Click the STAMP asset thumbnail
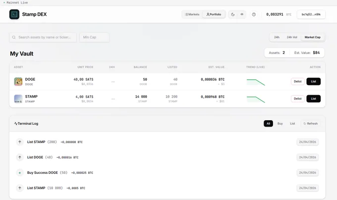337x200 pixels. (18, 99)
